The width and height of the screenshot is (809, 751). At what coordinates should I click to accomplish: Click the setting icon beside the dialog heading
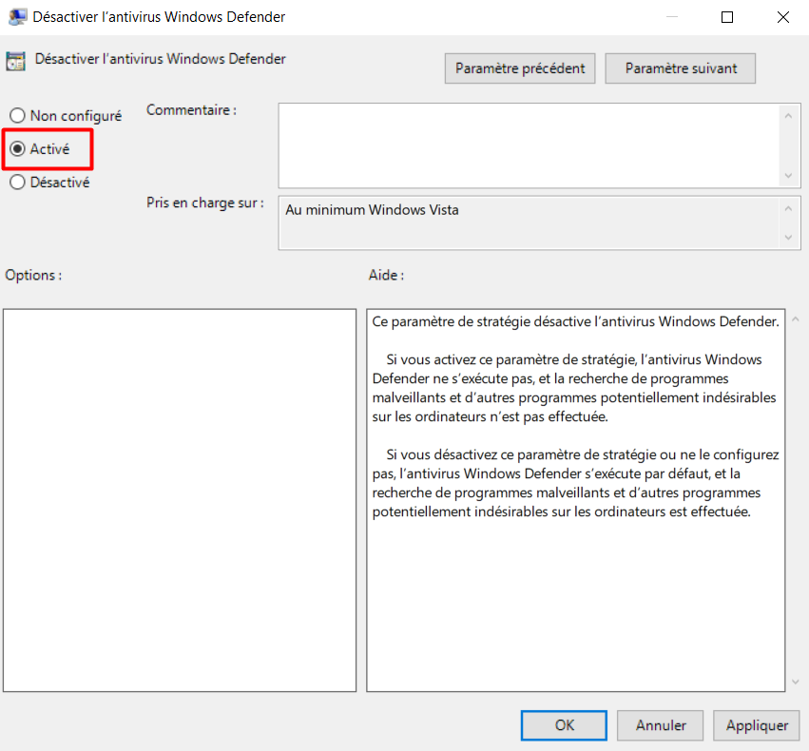click(16, 59)
